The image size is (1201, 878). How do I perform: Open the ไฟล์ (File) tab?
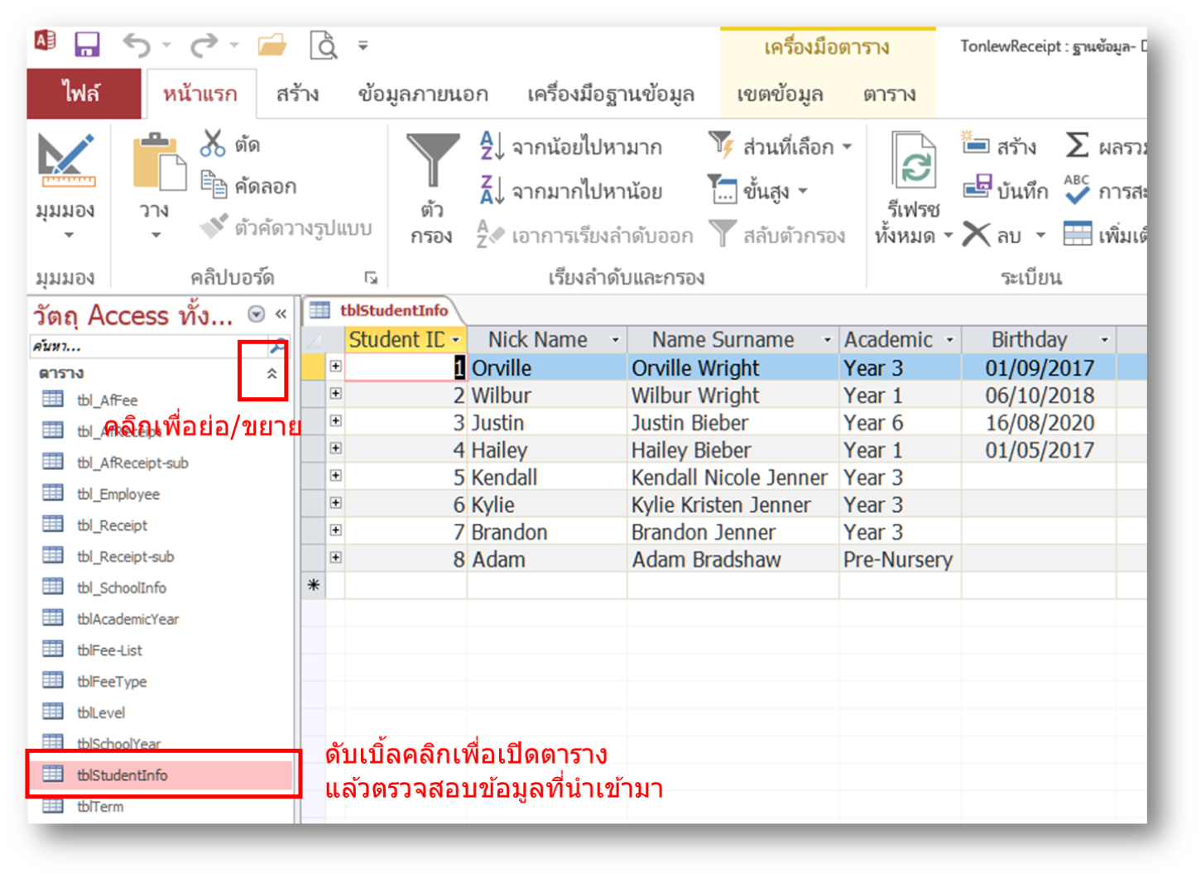click(83, 94)
